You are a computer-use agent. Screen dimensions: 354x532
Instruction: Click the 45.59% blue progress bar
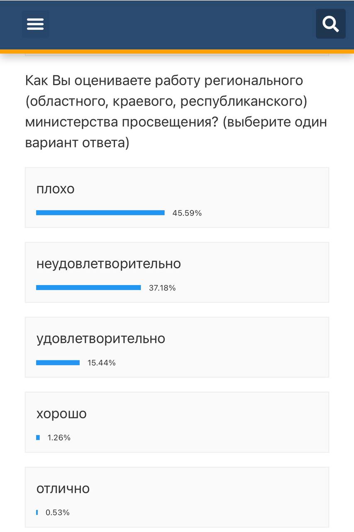point(100,213)
